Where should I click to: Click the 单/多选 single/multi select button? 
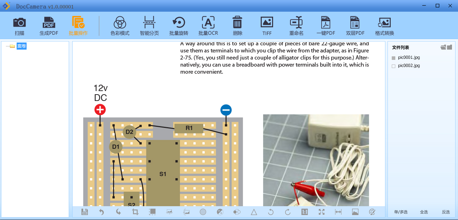(x=401, y=212)
